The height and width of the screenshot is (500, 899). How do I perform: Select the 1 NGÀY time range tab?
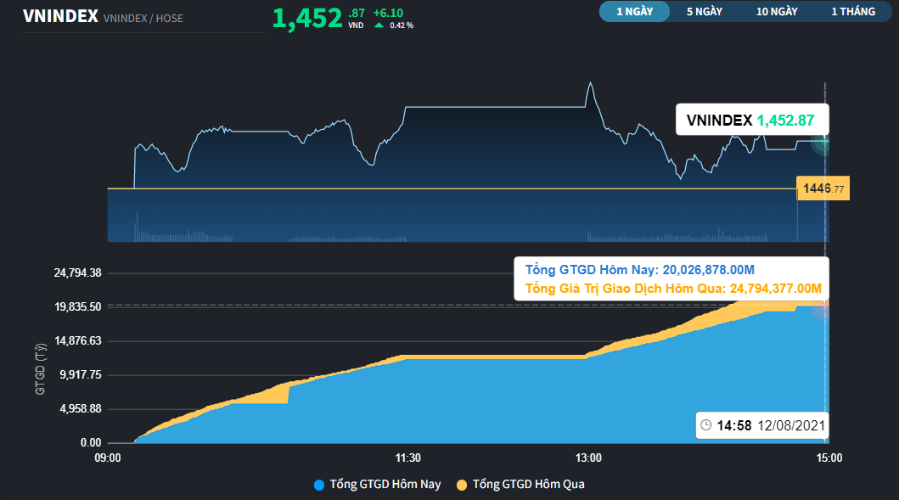click(634, 12)
